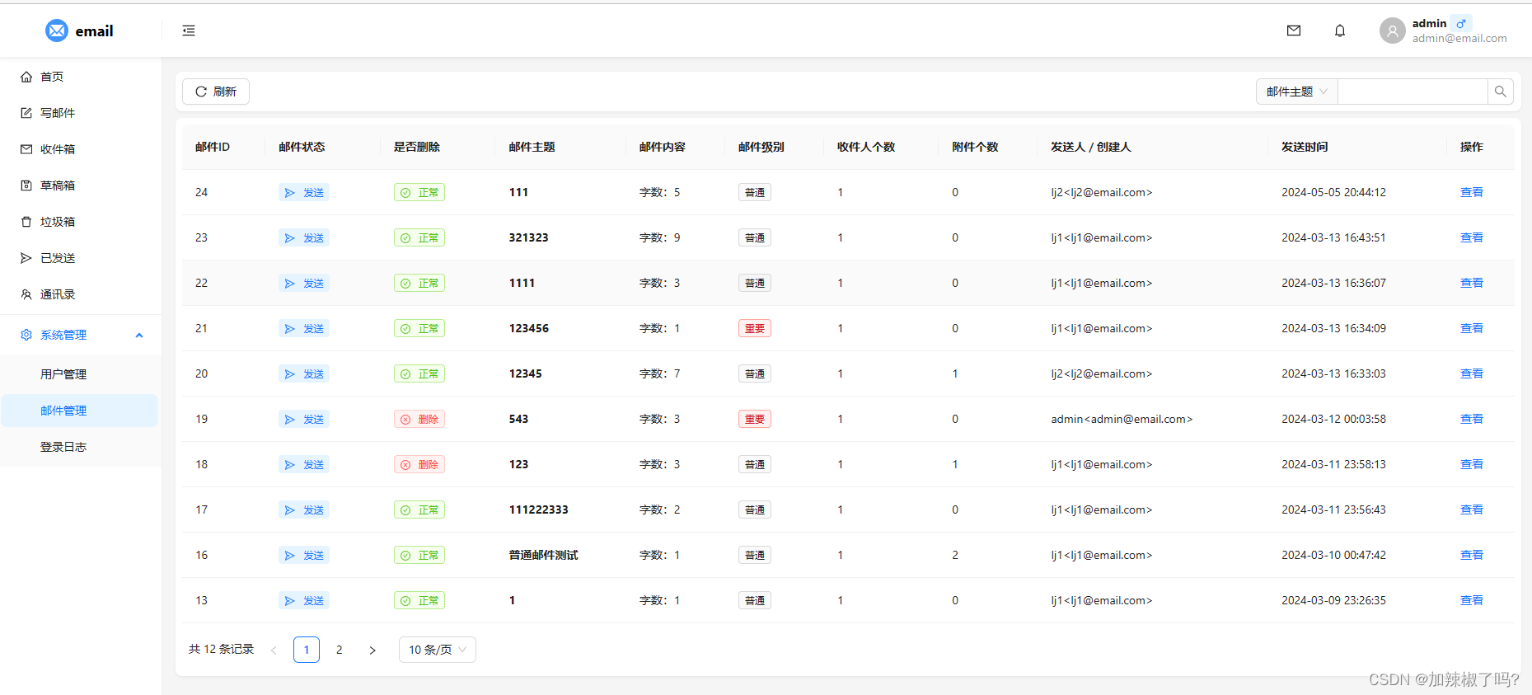Click 查看 link for mail ID 20
The width and height of the screenshot is (1532, 695).
click(1472, 373)
